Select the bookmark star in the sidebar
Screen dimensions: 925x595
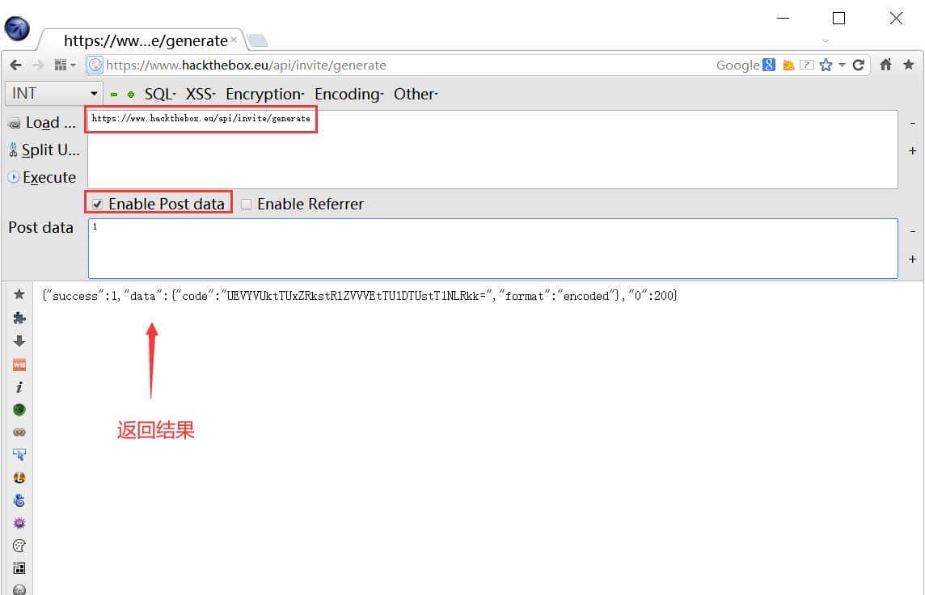pyautogui.click(x=19, y=294)
